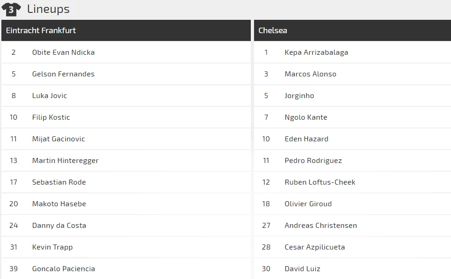Open Eden Hazard's profile
Screen dimensions: 451x279
point(306,139)
